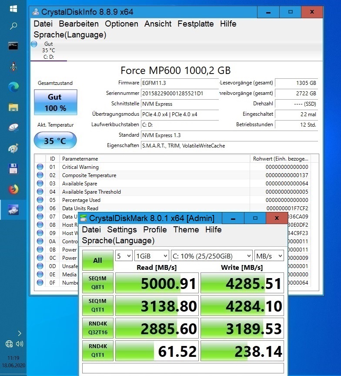Open Datei menu in CrystalDiskMark
The width and height of the screenshot is (341, 376).
pyautogui.click(x=91, y=229)
